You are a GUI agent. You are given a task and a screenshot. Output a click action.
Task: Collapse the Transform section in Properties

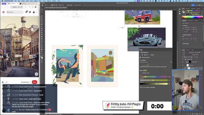click(182, 26)
